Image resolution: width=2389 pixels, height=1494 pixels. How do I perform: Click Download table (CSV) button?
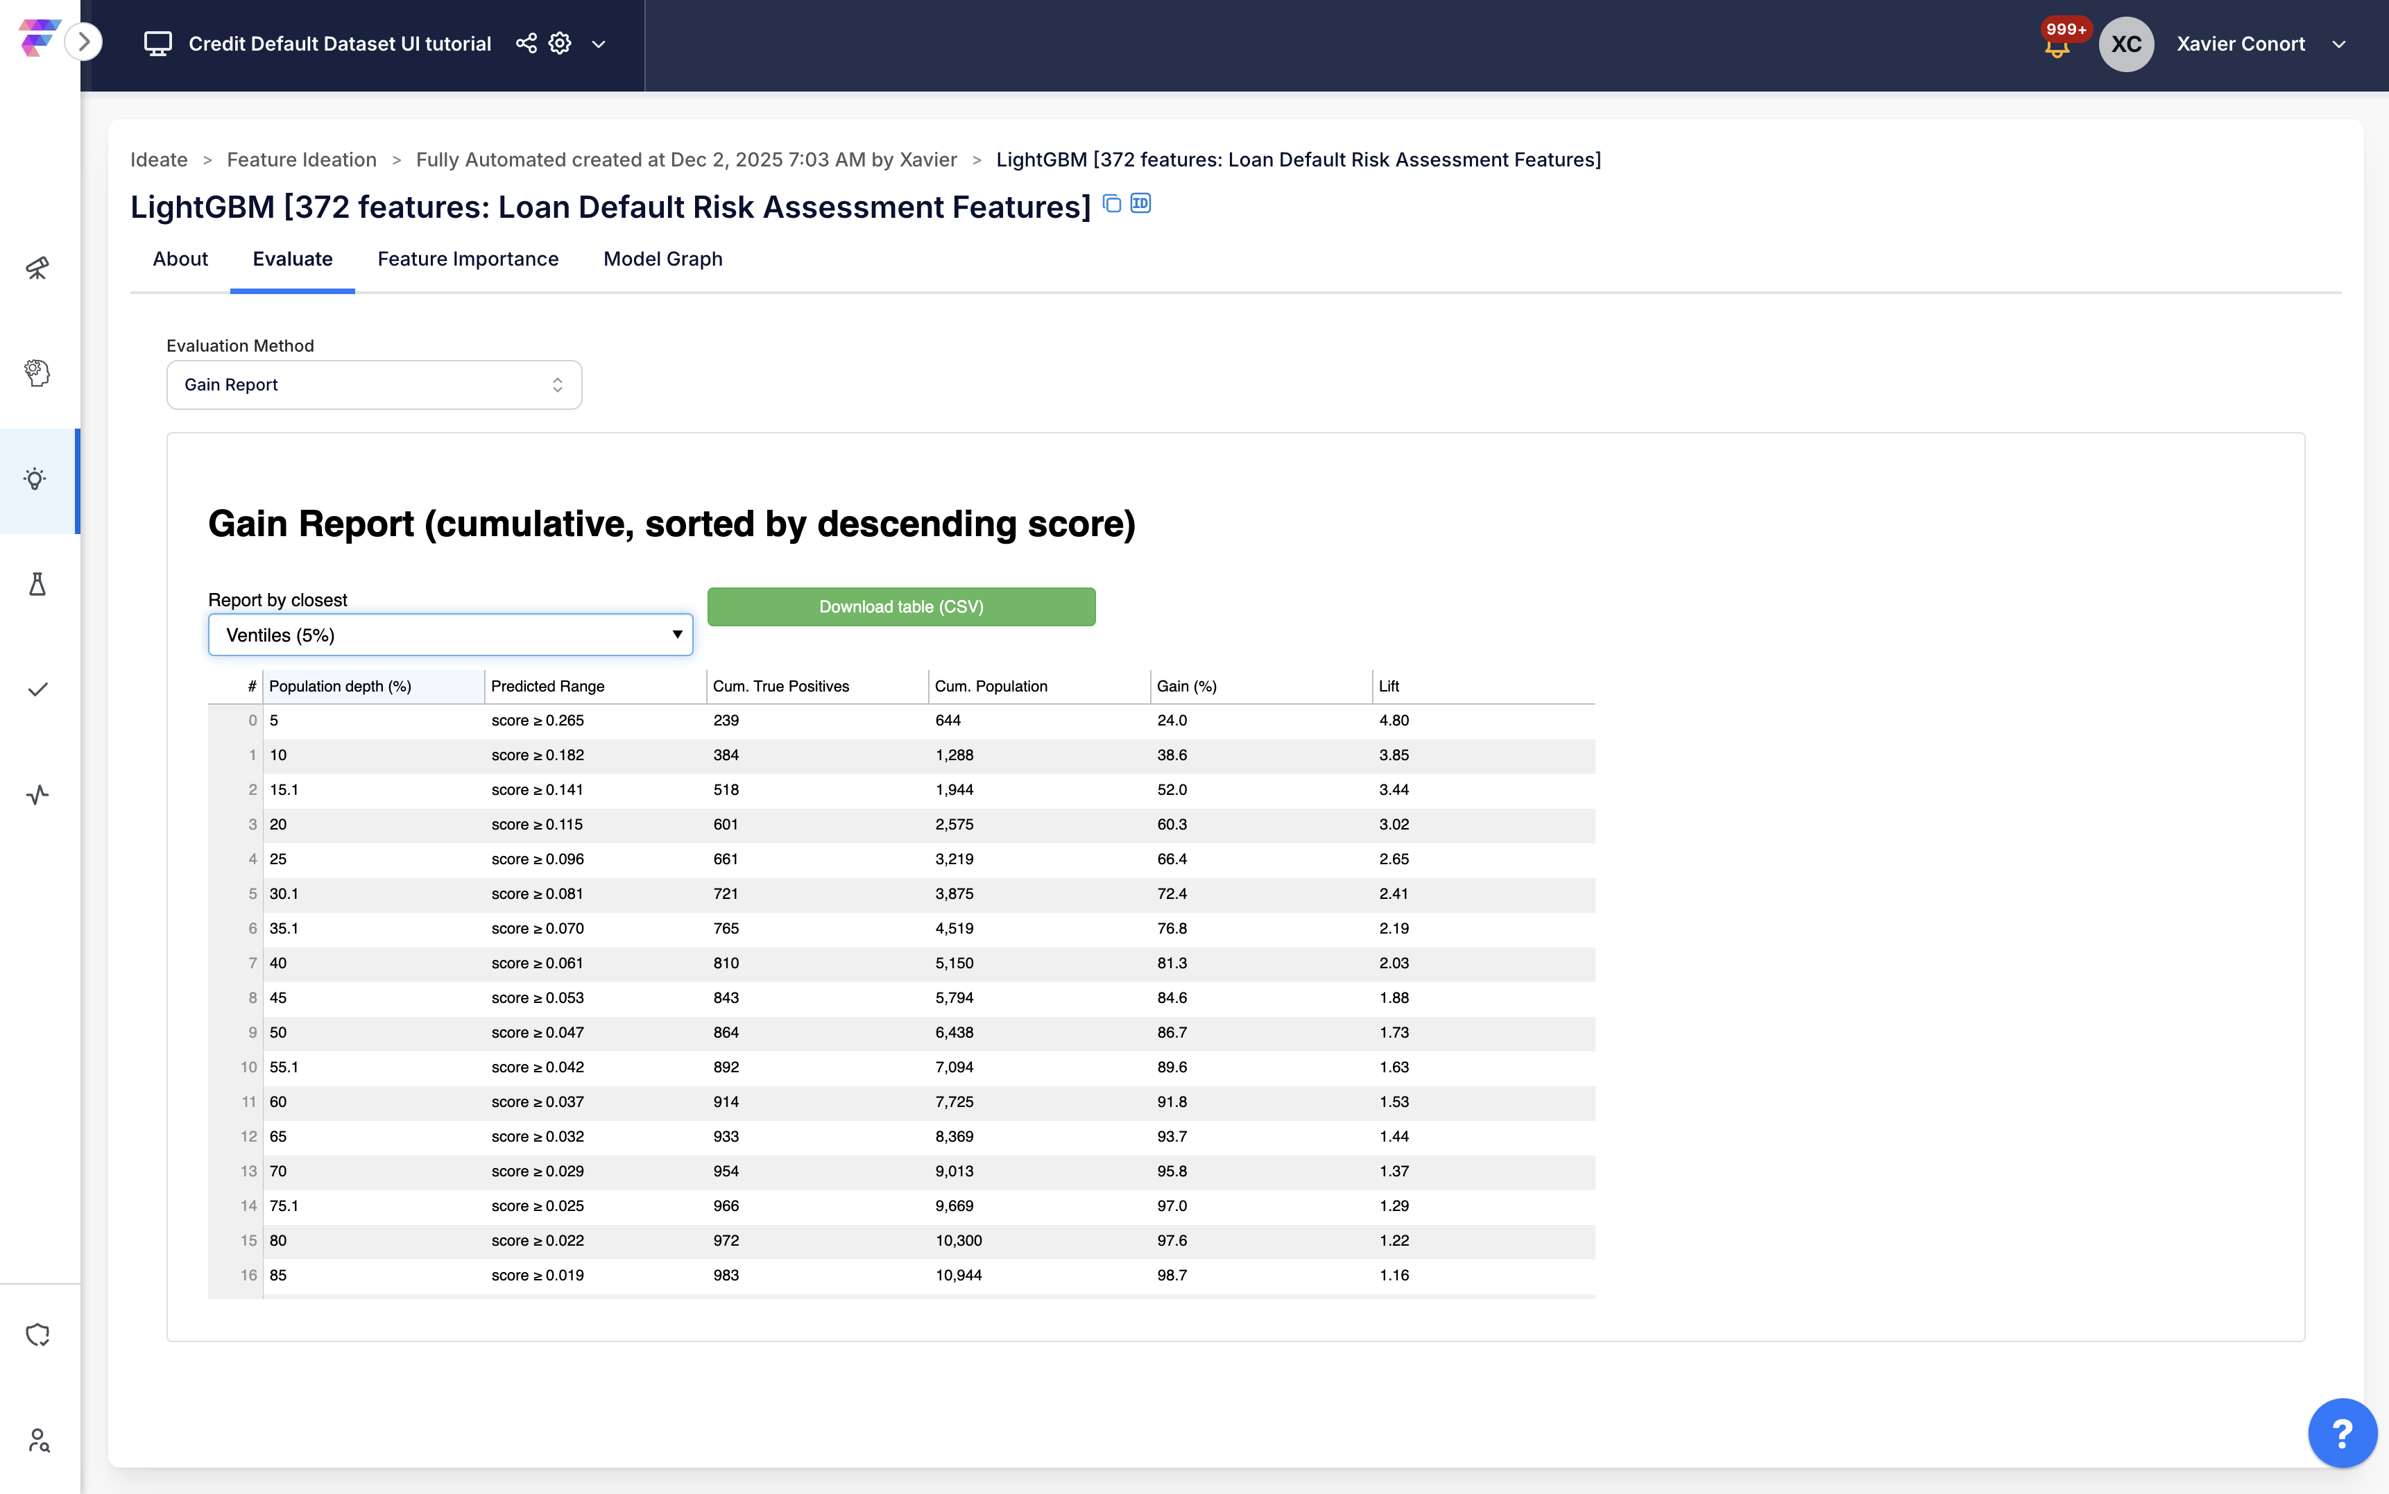point(900,607)
